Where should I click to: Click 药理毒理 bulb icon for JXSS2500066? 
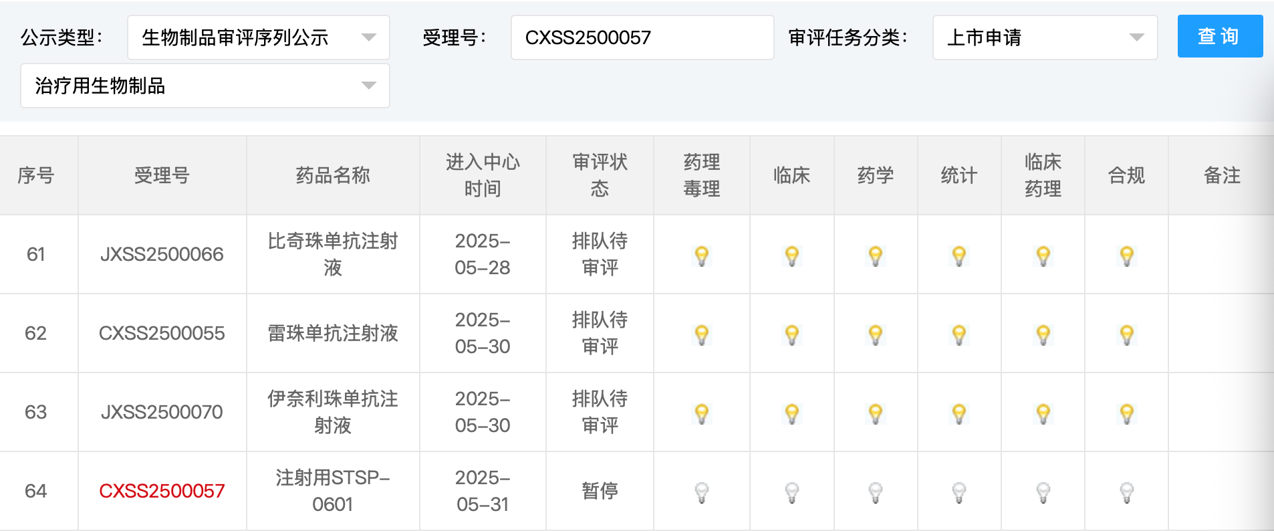pos(701,255)
